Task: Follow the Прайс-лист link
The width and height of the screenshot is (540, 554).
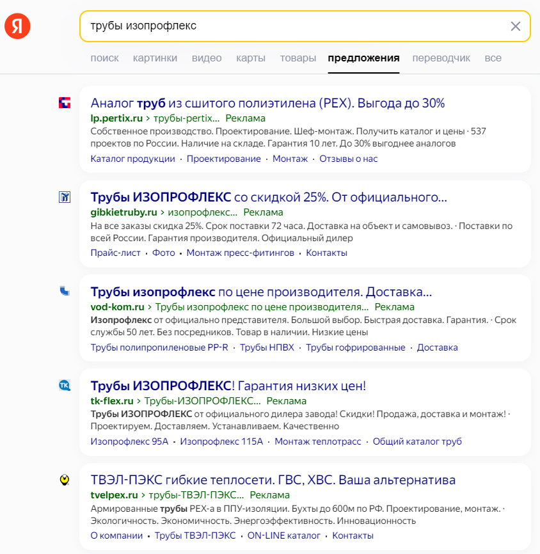Action: click(116, 253)
